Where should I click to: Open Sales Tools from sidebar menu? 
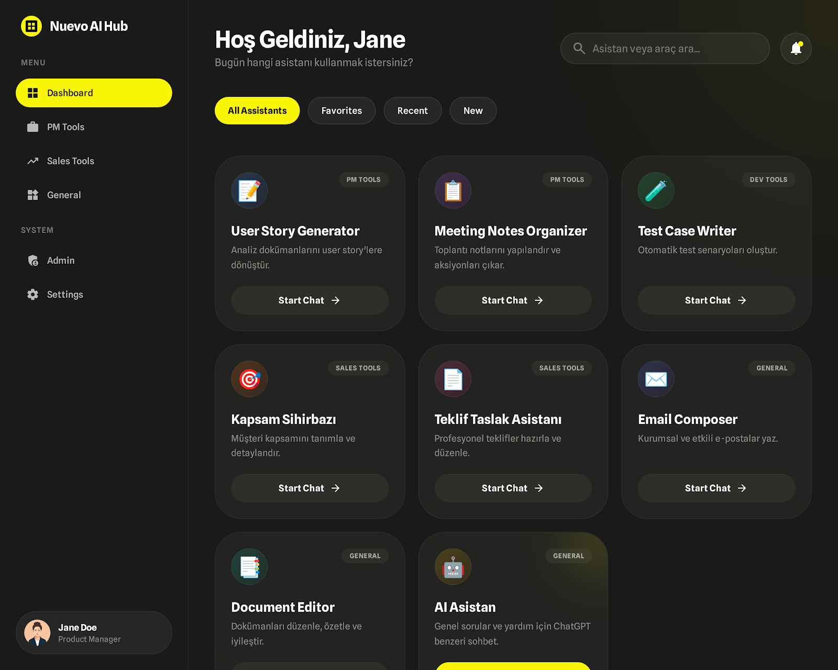70,161
